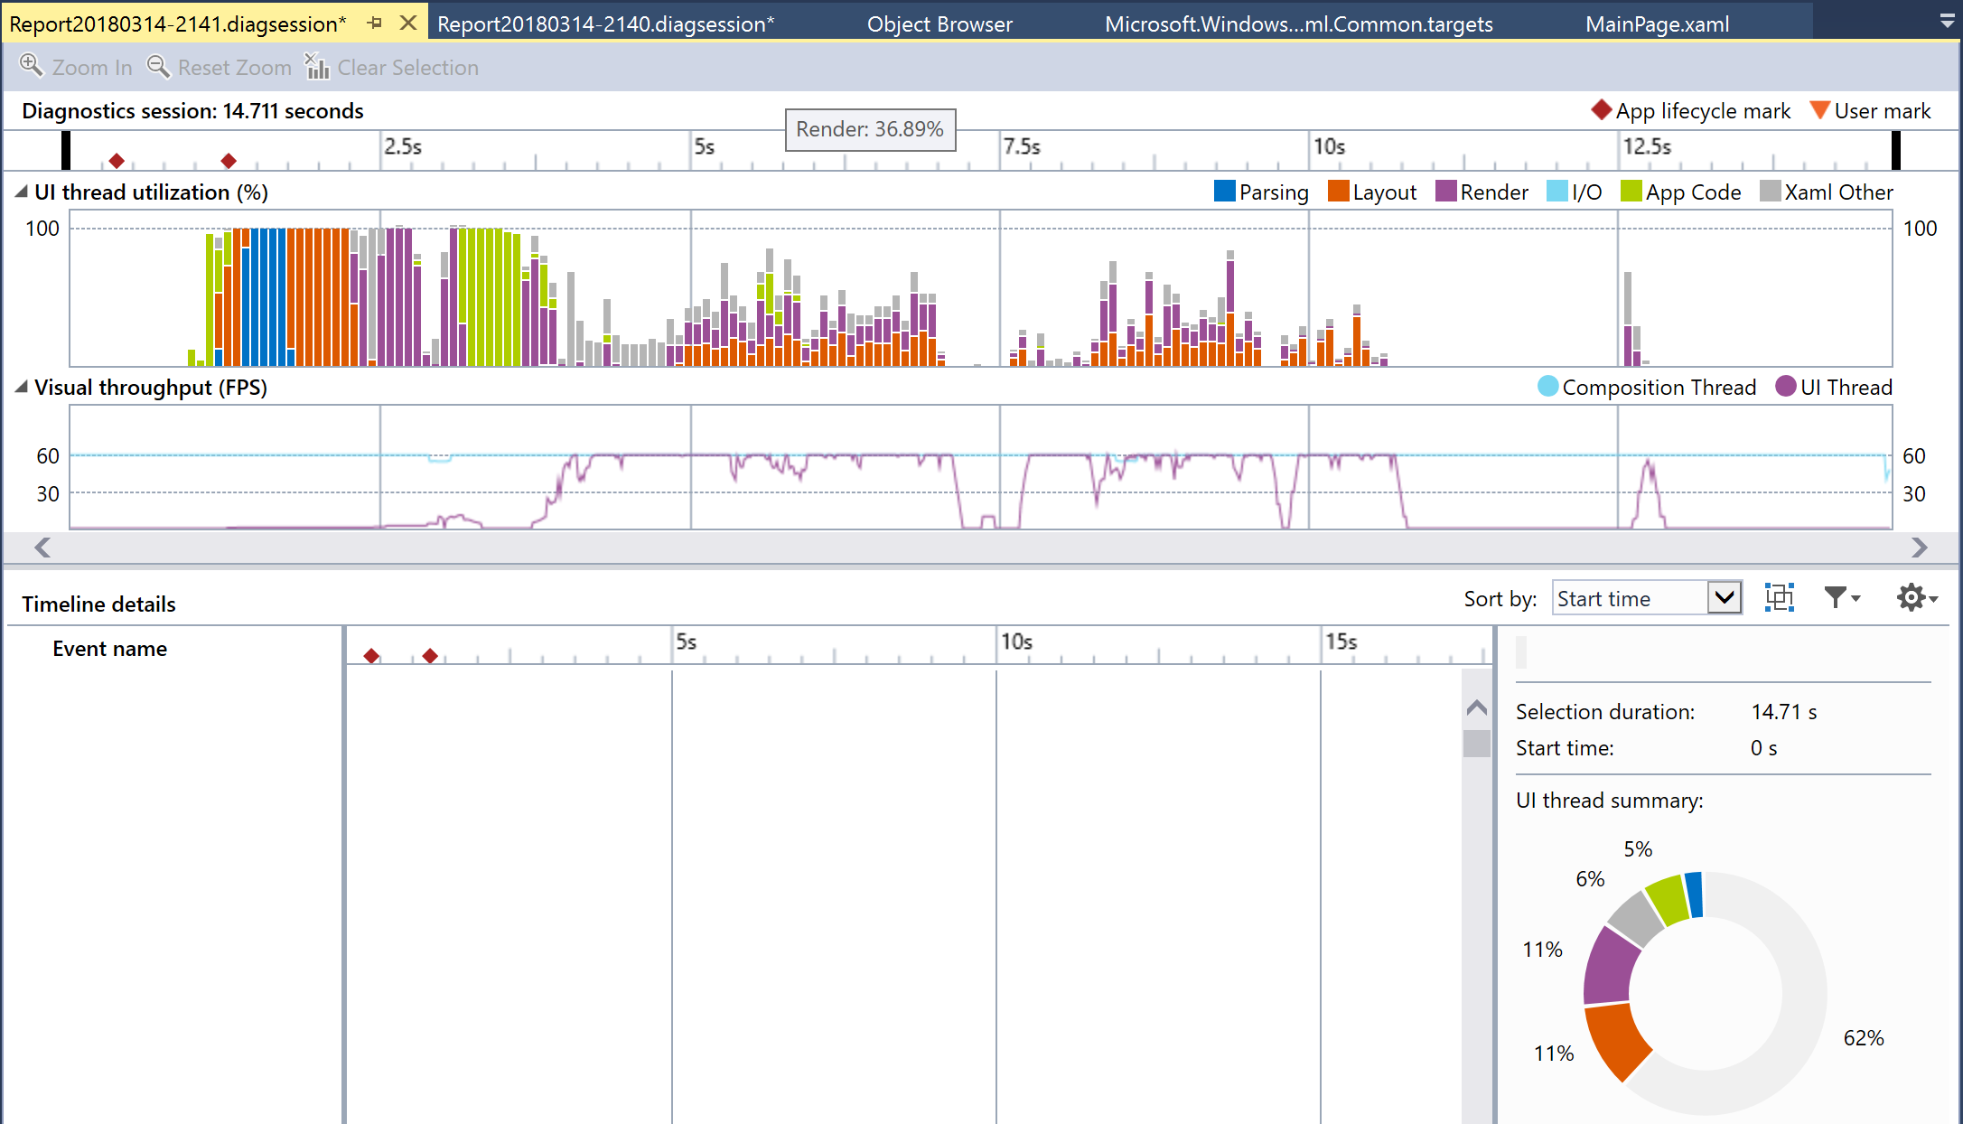Pin the Report20180314-2141 tab
The width and height of the screenshot is (1963, 1124).
375,23
